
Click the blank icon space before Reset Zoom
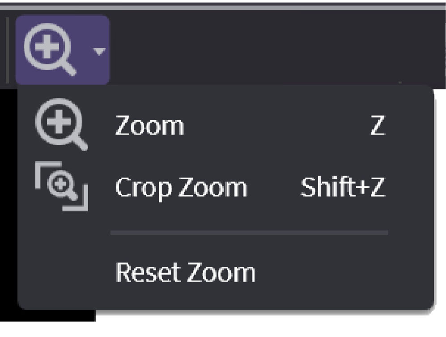click(61, 272)
